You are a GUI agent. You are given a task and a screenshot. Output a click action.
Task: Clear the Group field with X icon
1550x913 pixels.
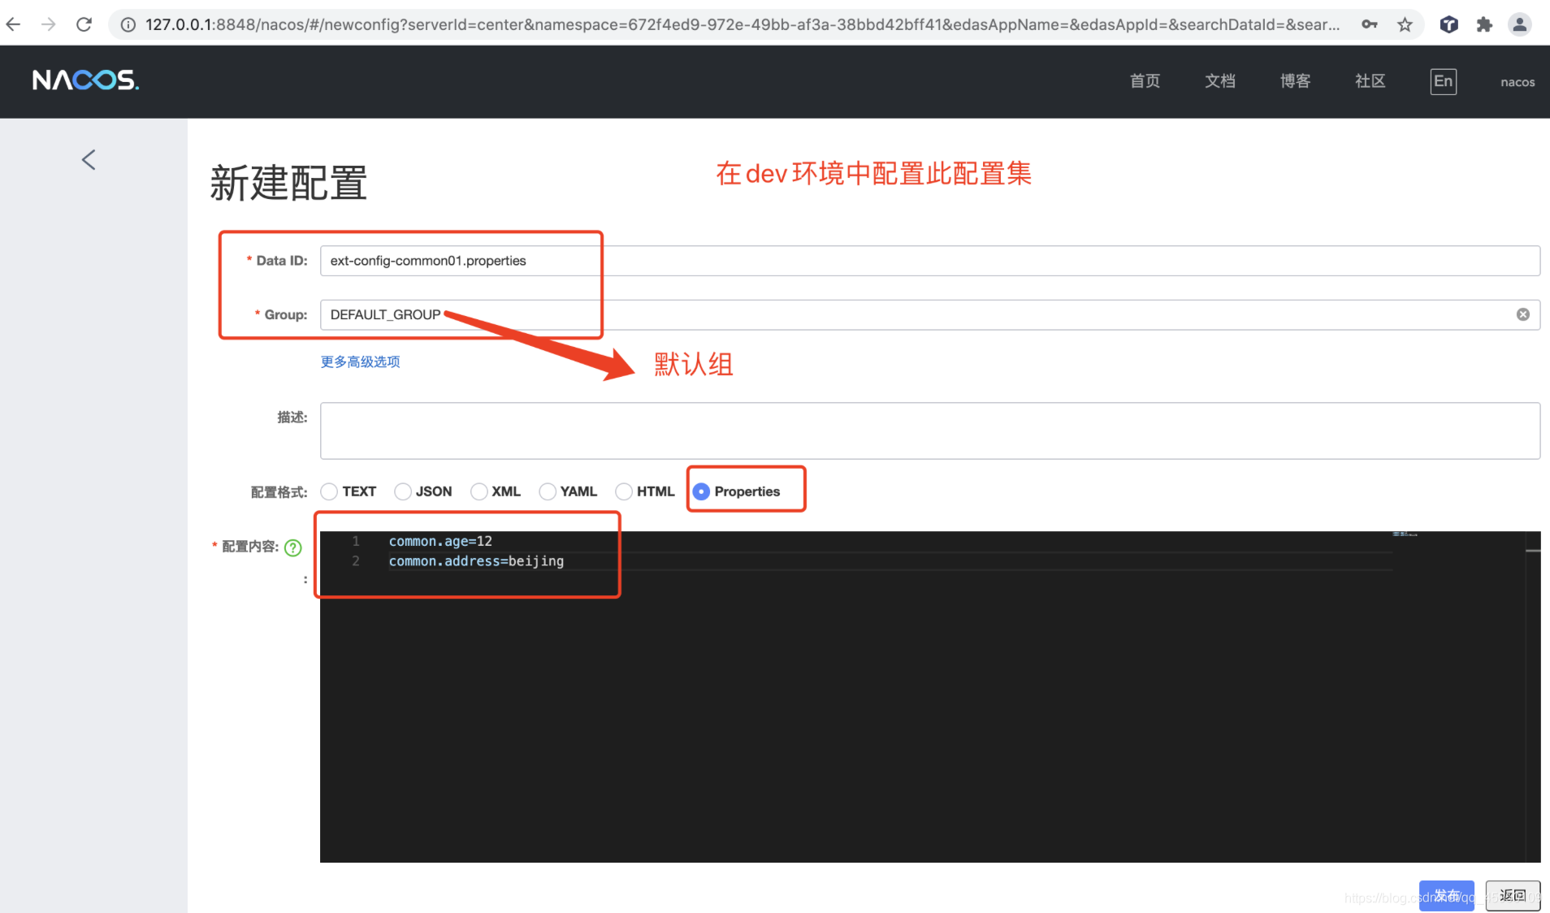tap(1523, 314)
